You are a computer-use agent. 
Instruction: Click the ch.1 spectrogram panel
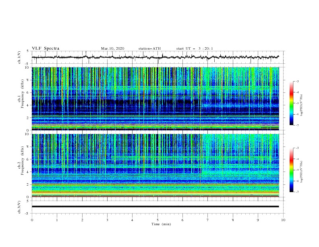coord(155,98)
